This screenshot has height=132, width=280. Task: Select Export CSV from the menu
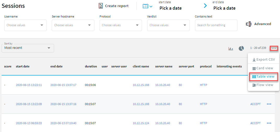pos(264,60)
